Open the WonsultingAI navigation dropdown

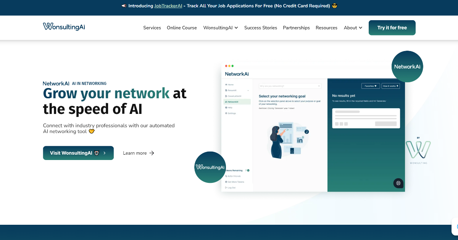tap(220, 27)
